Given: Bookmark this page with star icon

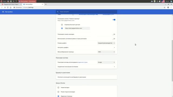Looking at the screenshot, I should tap(165, 8).
